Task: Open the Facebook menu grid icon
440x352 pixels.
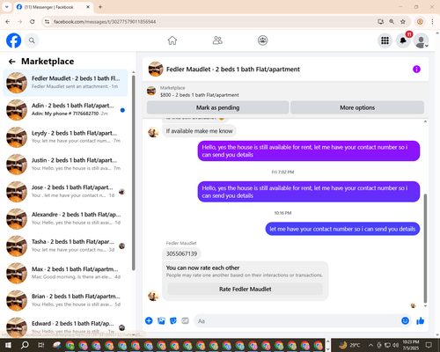Action: click(x=385, y=40)
